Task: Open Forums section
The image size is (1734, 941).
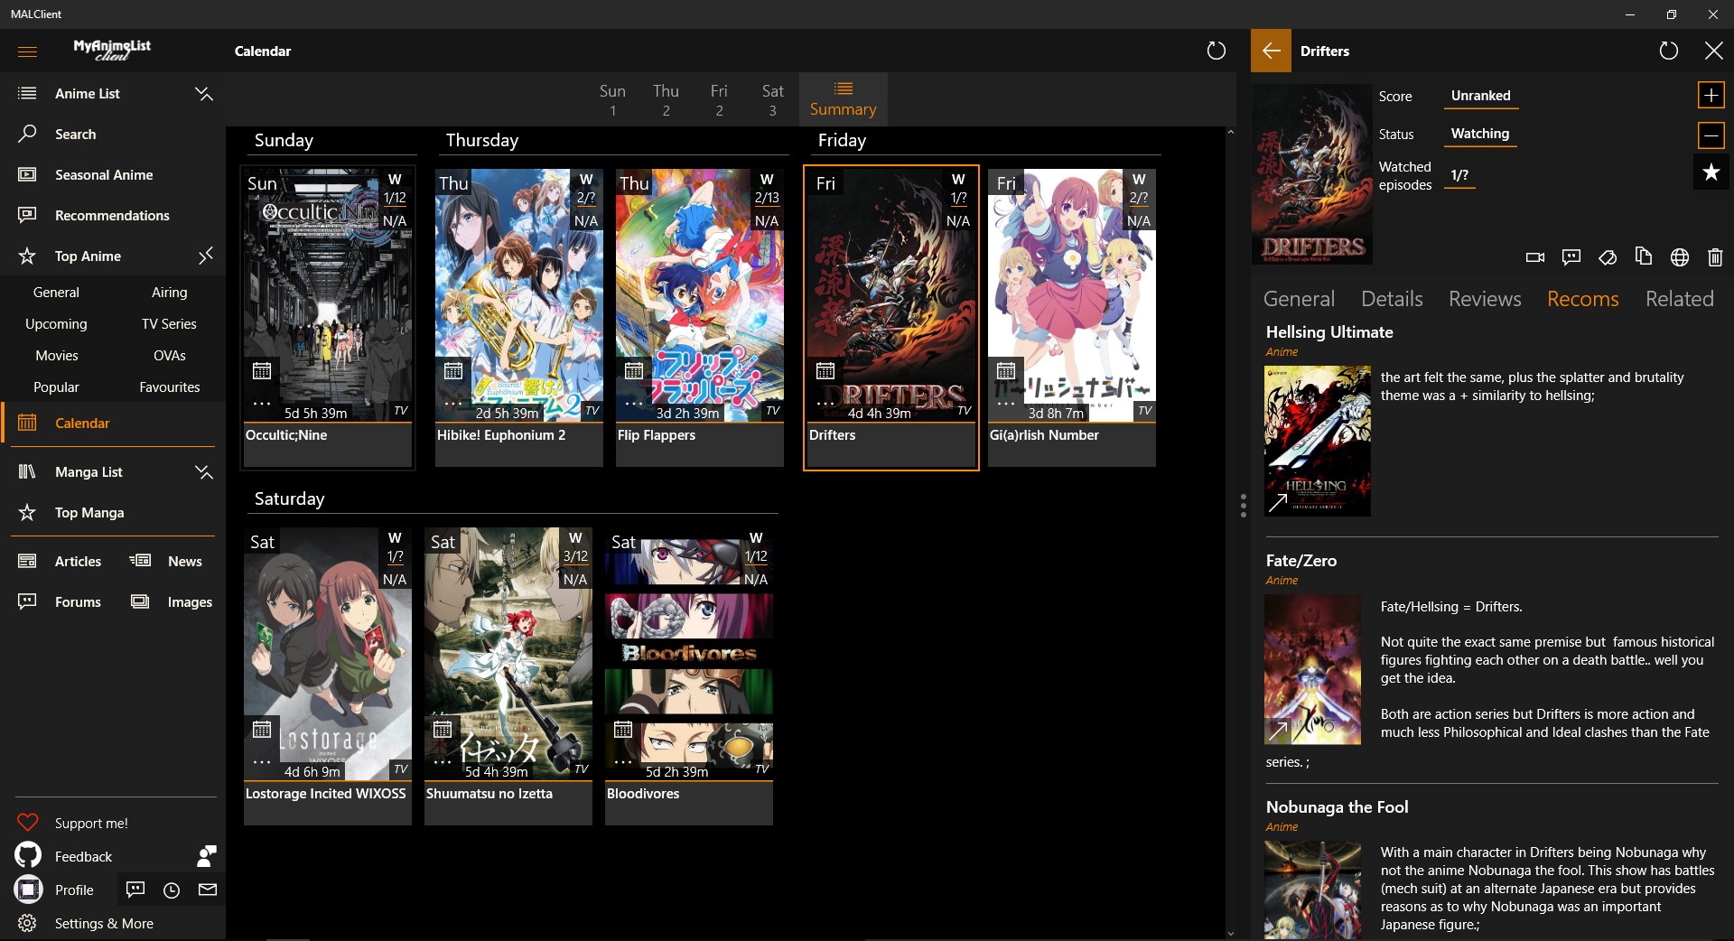Action: pyautogui.click(x=60, y=601)
